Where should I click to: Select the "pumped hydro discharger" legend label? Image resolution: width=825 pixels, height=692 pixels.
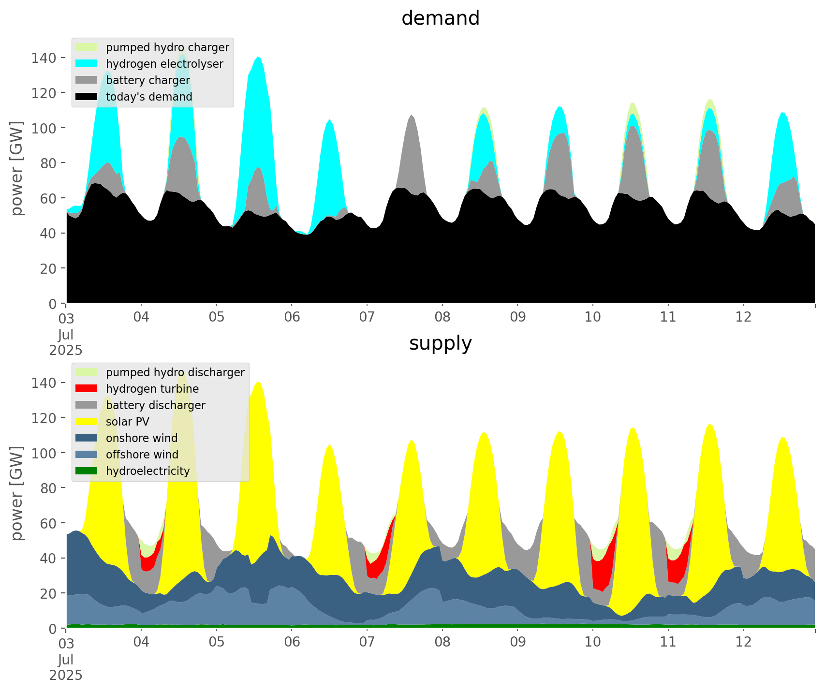(175, 372)
